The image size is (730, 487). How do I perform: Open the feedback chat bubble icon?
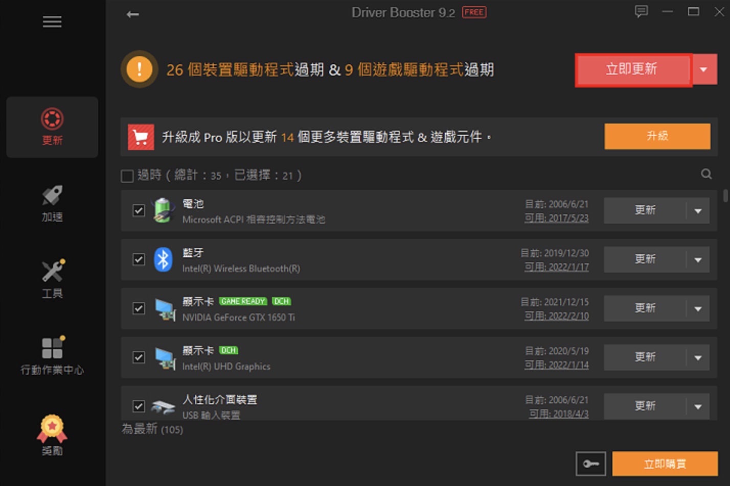tap(641, 11)
